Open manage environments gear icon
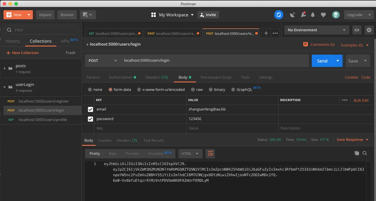The width and height of the screenshot is (376, 201). [369, 30]
